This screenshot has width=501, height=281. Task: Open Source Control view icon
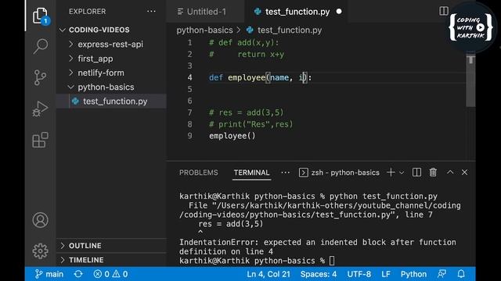[40, 77]
